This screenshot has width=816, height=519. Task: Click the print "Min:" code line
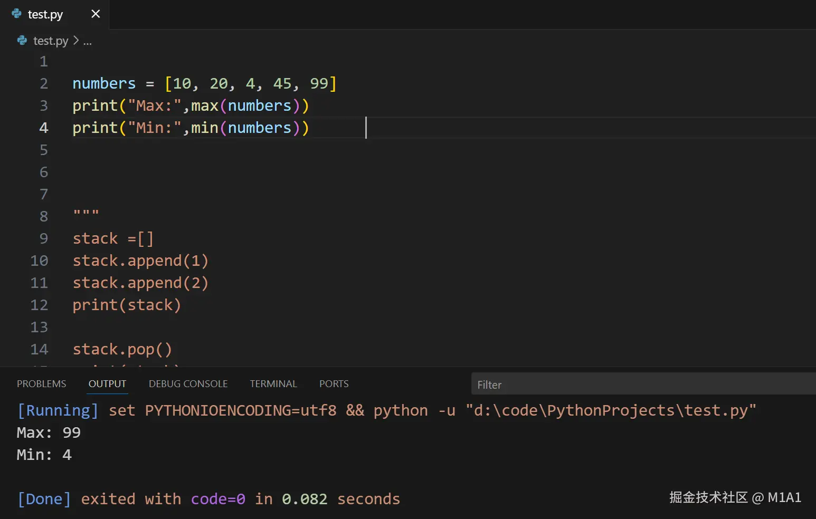pyautogui.click(x=191, y=128)
